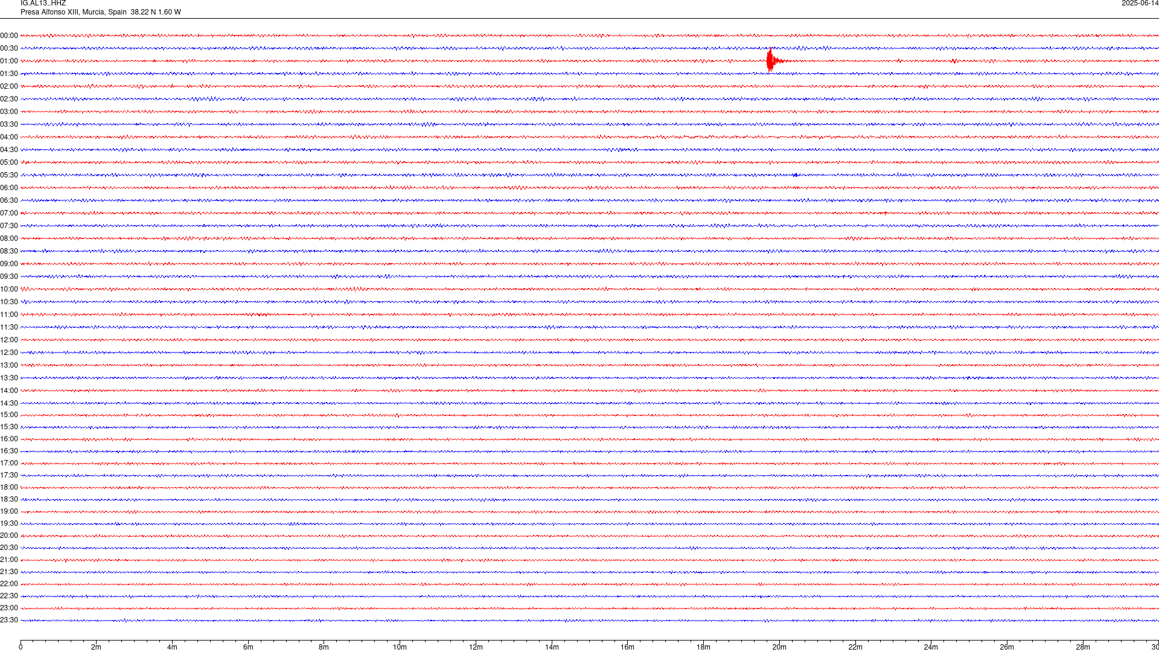Select the 17:00 trace time label
The image size is (1159, 652).
9,463
